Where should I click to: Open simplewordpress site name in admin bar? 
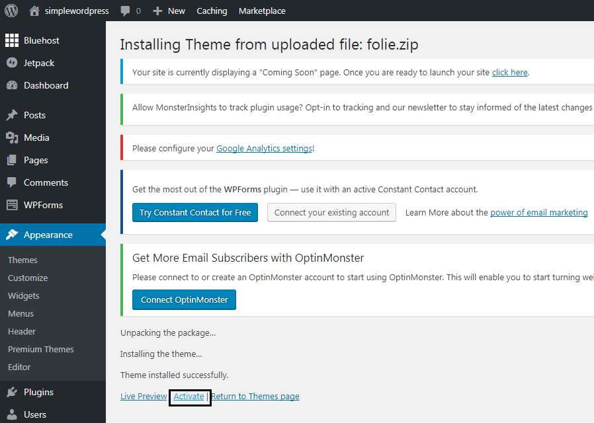[x=77, y=11]
